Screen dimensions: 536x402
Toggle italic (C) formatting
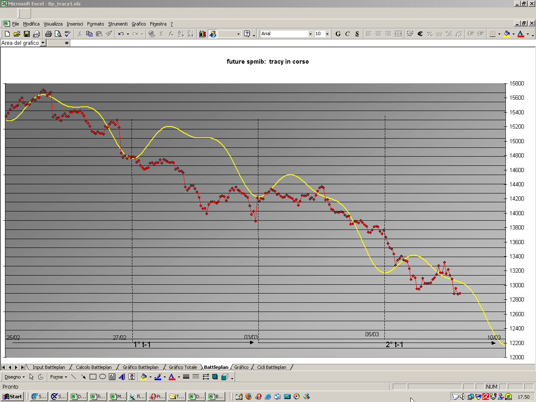[348, 34]
